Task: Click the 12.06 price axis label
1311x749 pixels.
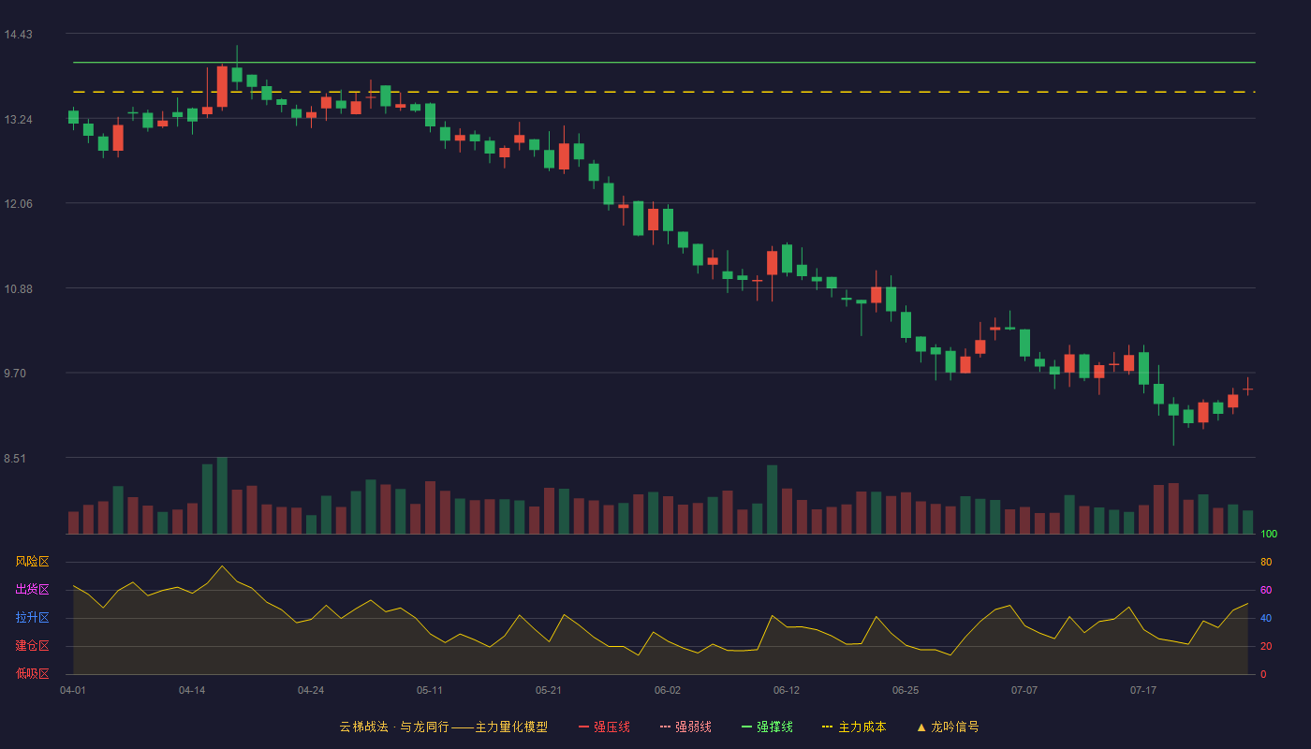Action: [x=19, y=204]
